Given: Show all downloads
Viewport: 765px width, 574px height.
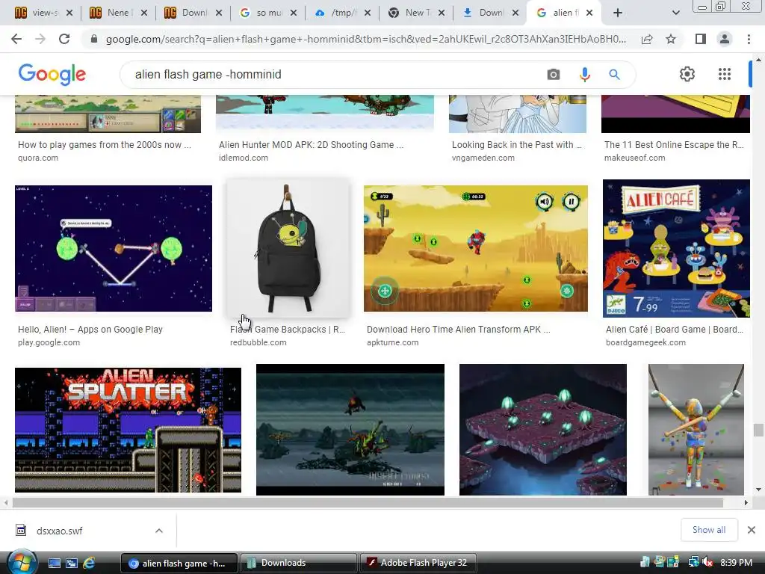Looking at the screenshot, I should 708,530.
